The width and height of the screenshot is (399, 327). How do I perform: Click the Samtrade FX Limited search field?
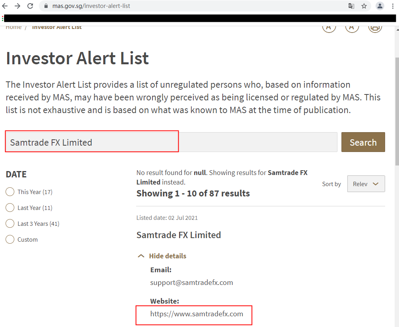coord(171,142)
